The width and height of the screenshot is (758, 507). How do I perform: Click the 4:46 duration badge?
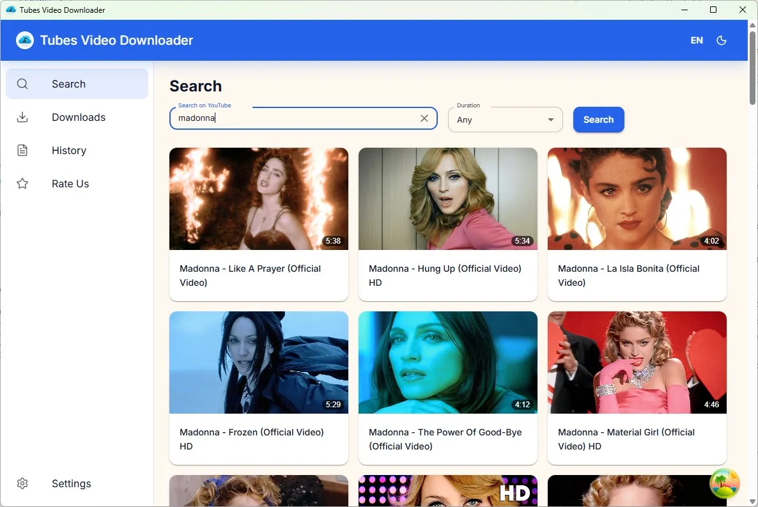711,405
